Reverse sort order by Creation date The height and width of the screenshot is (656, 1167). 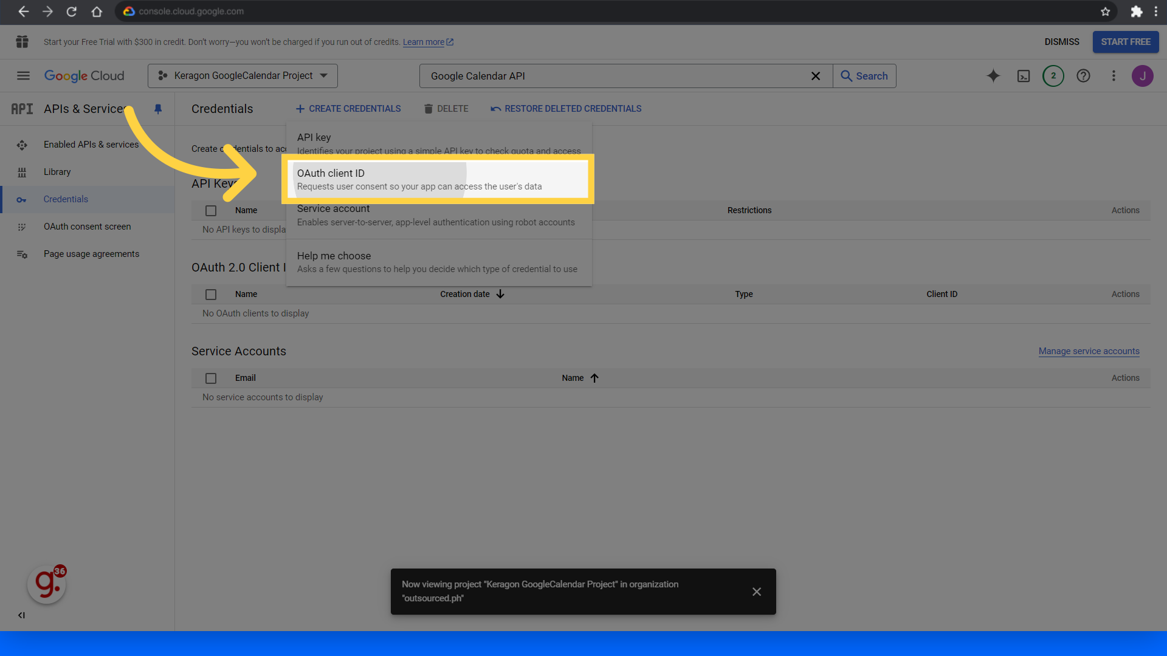pyautogui.click(x=500, y=294)
